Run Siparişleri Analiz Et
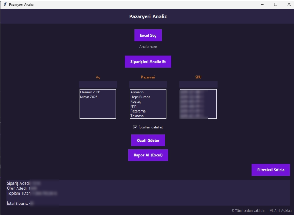 tap(148, 61)
